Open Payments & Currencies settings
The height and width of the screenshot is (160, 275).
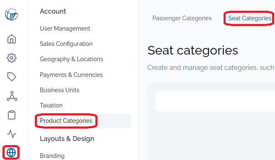(x=71, y=75)
